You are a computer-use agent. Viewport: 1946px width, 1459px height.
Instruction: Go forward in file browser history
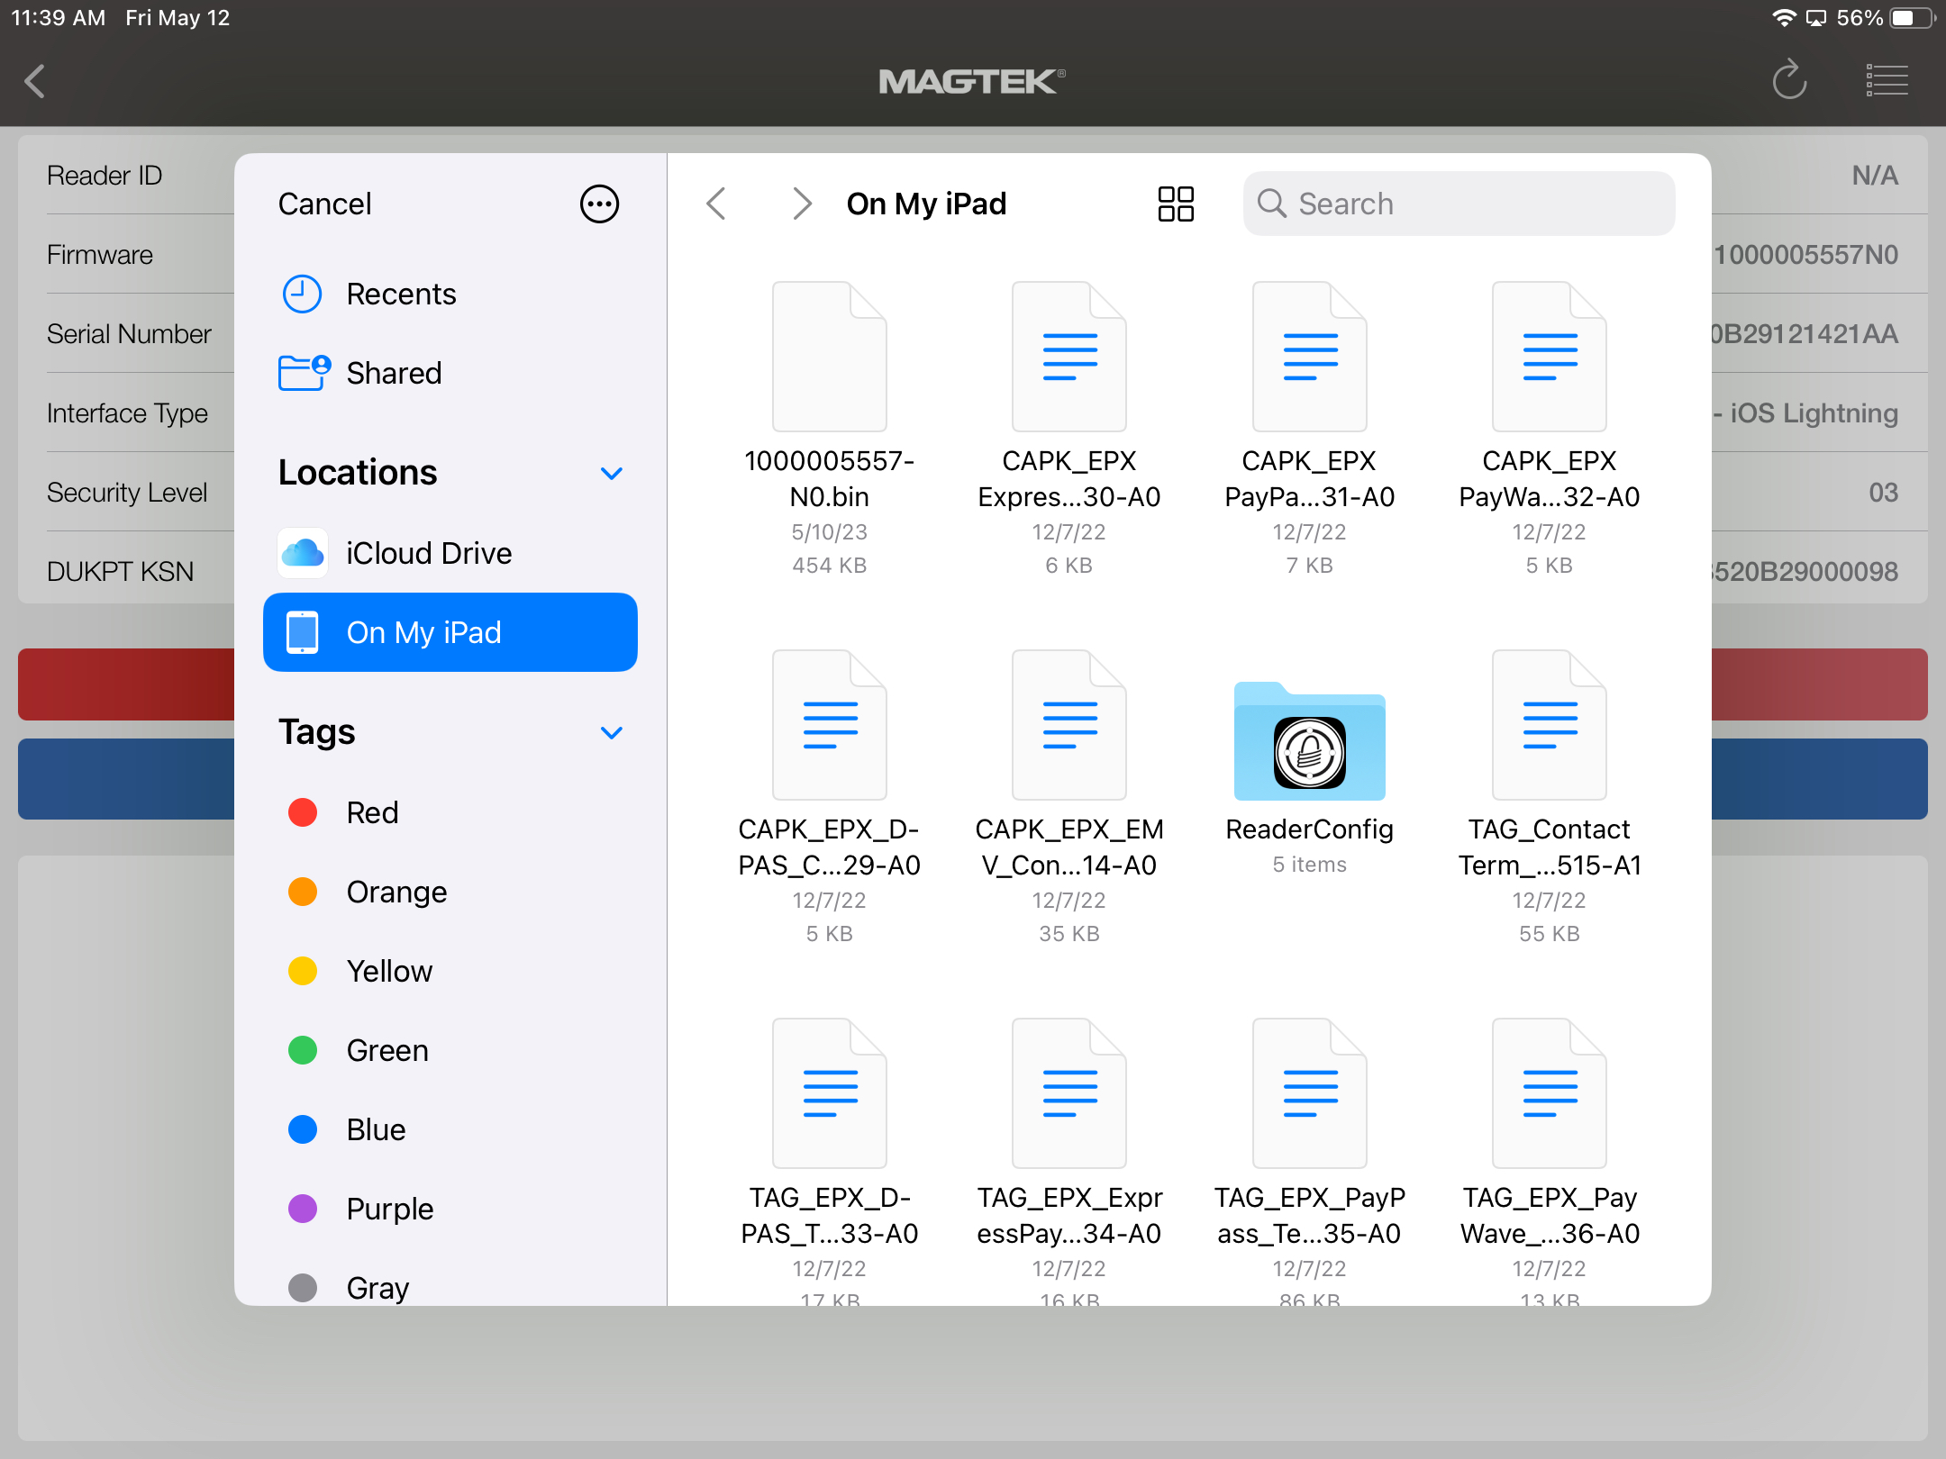pos(801,204)
